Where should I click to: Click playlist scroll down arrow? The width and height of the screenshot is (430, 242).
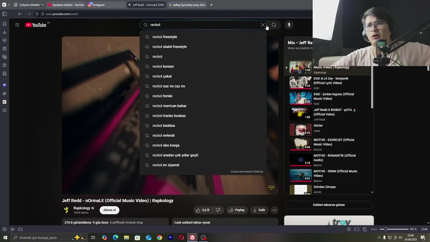pyautogui.click(x=372, y=192)
